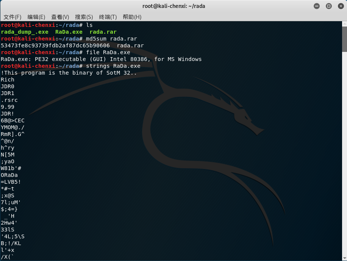Click the vertical scrollbar thumb

344,39
